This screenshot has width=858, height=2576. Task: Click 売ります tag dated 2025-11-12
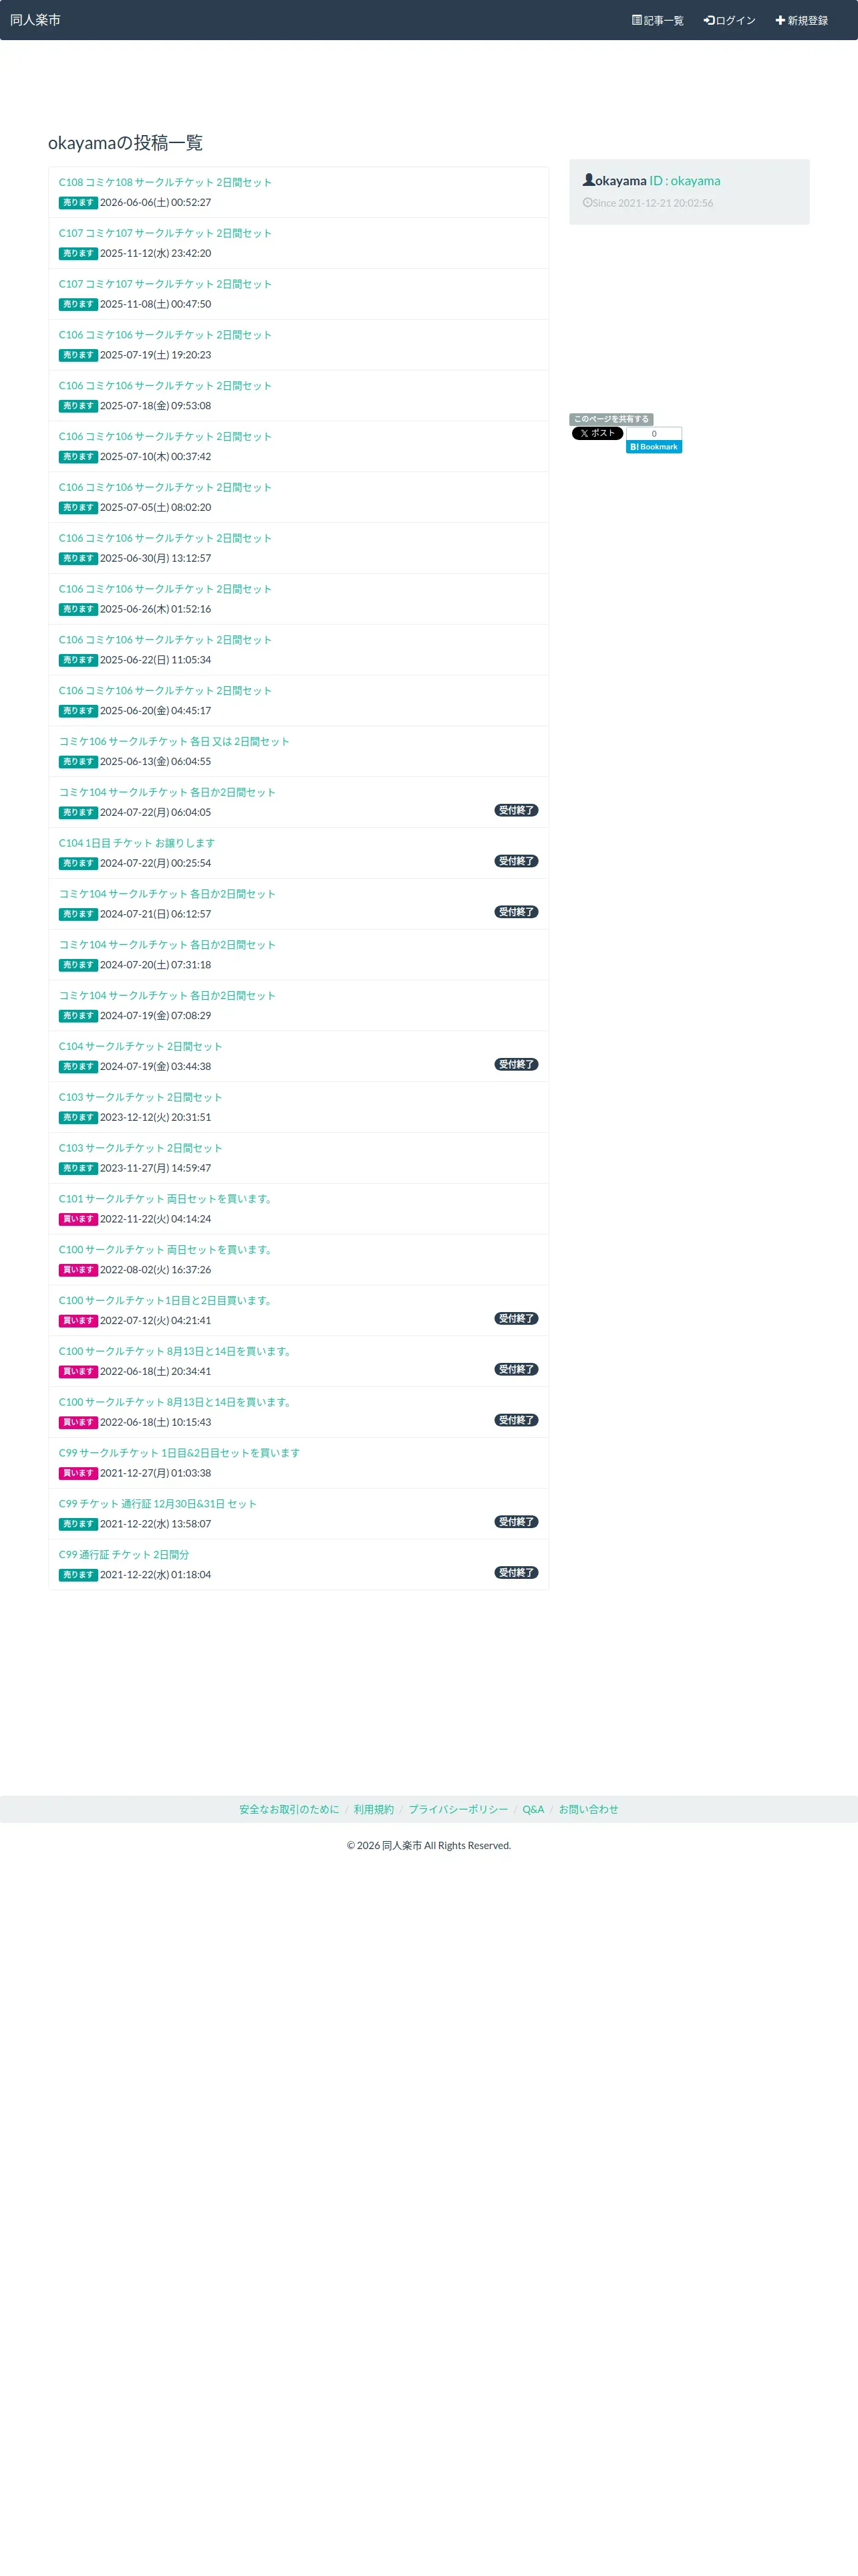click(x=78, y=254)
